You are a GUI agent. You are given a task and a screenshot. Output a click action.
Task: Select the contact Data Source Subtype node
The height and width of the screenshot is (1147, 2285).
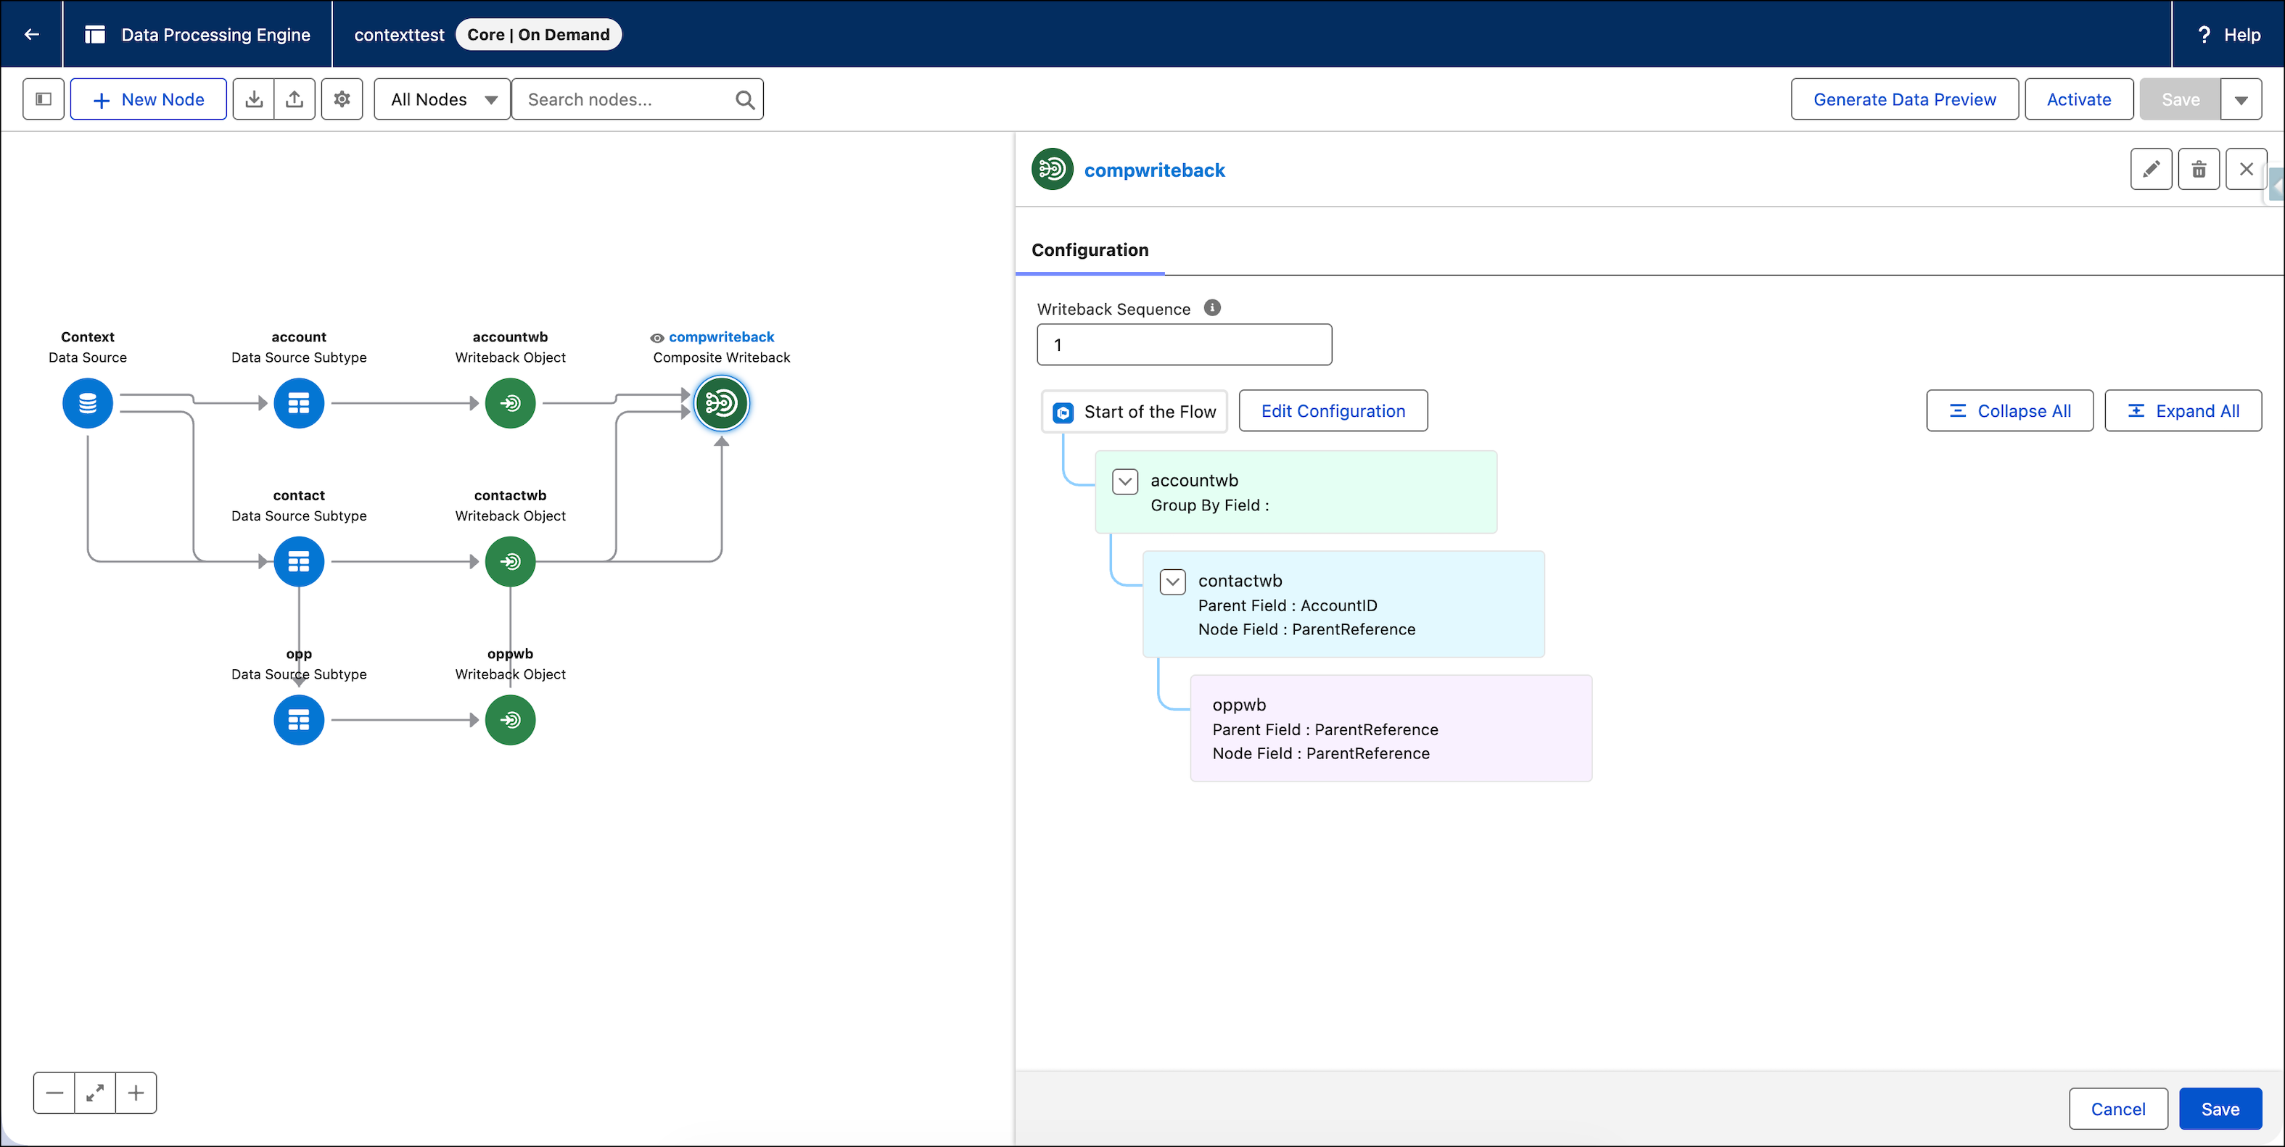pyautogui.click(x=299, y=561)
